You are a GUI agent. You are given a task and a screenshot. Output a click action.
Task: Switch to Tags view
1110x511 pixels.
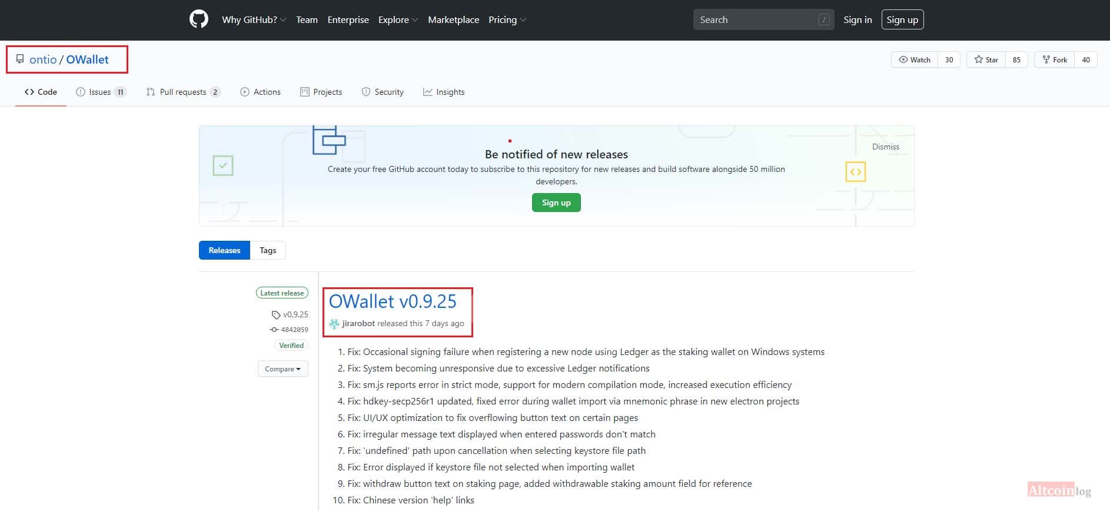click(268, 250)
